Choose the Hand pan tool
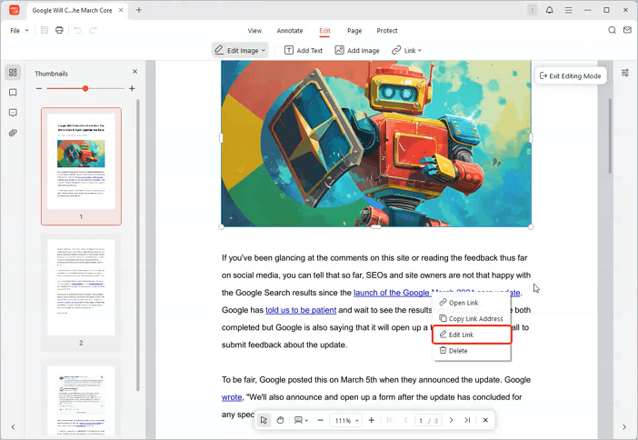This screenshot has height=440, width=638. 280,420
